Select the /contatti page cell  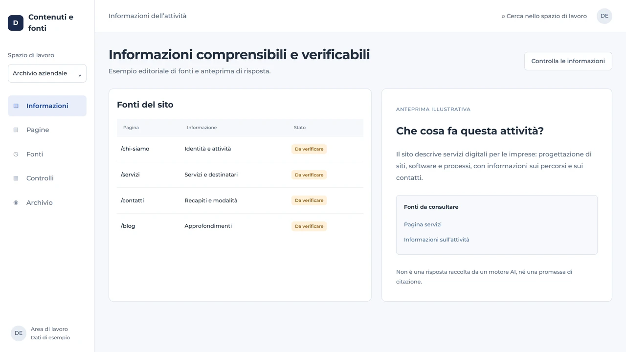(x=132, y=200)
